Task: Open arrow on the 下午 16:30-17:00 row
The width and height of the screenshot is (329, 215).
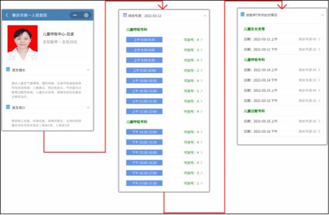Action: point(201,173)
